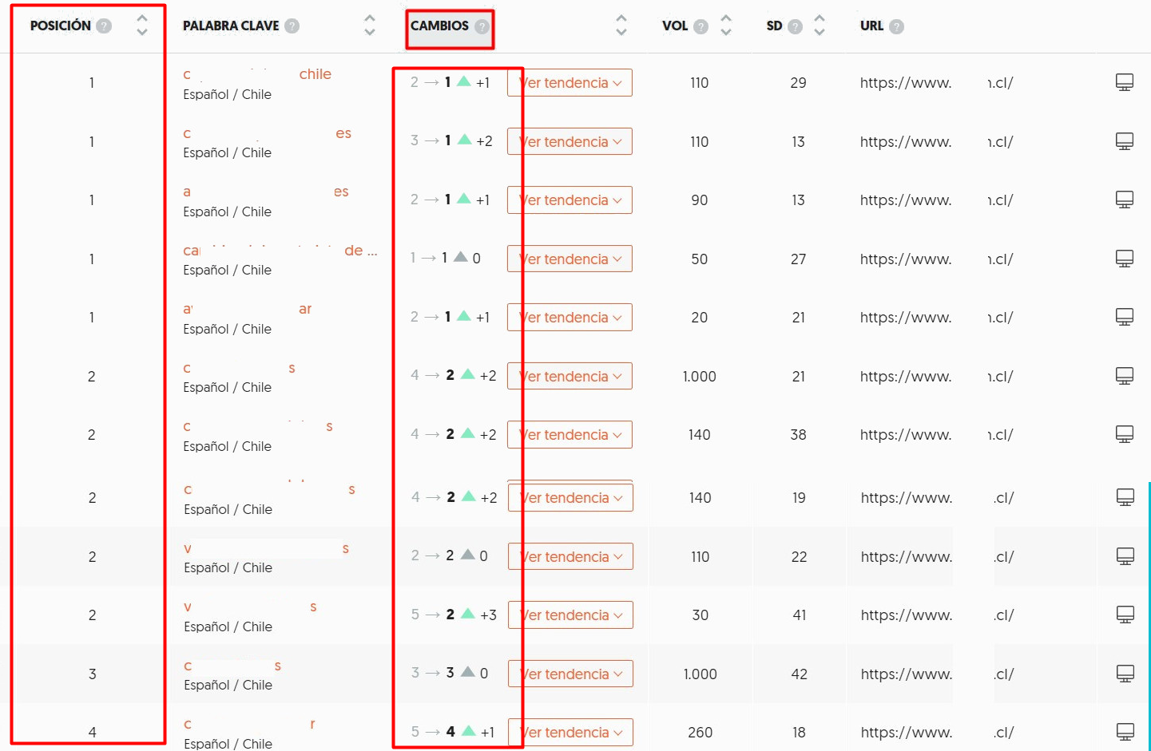Sort table by SD column arrows
1151x751 pixels.
click(820, 26)
